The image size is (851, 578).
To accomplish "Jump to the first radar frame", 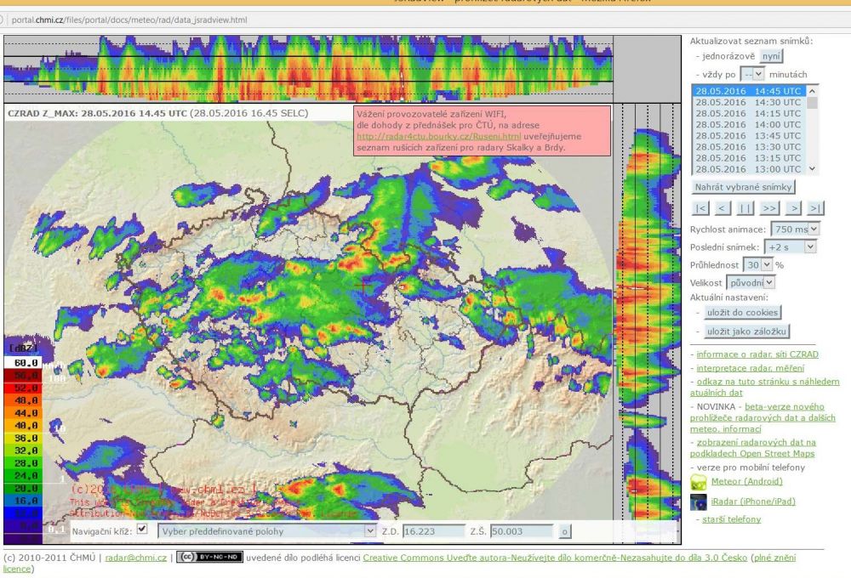I will [700, 208].
